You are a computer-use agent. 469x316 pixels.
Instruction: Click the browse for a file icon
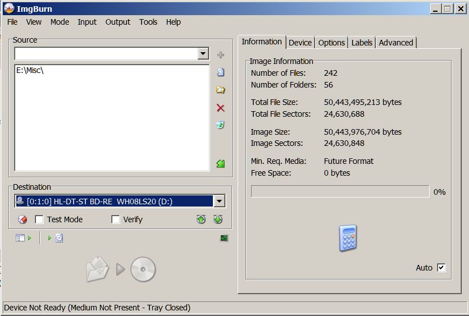[x=220, y=72]
